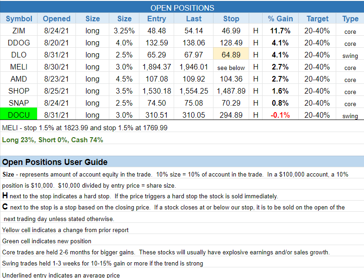Screen dimensions: 364x278
Task: Click the Entry column header
Action: [157, 19]
